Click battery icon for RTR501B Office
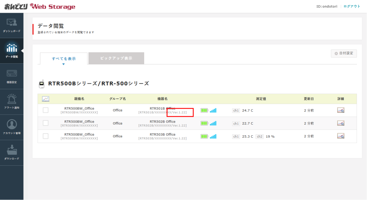The image size is (367, 200). pos(204,110)
